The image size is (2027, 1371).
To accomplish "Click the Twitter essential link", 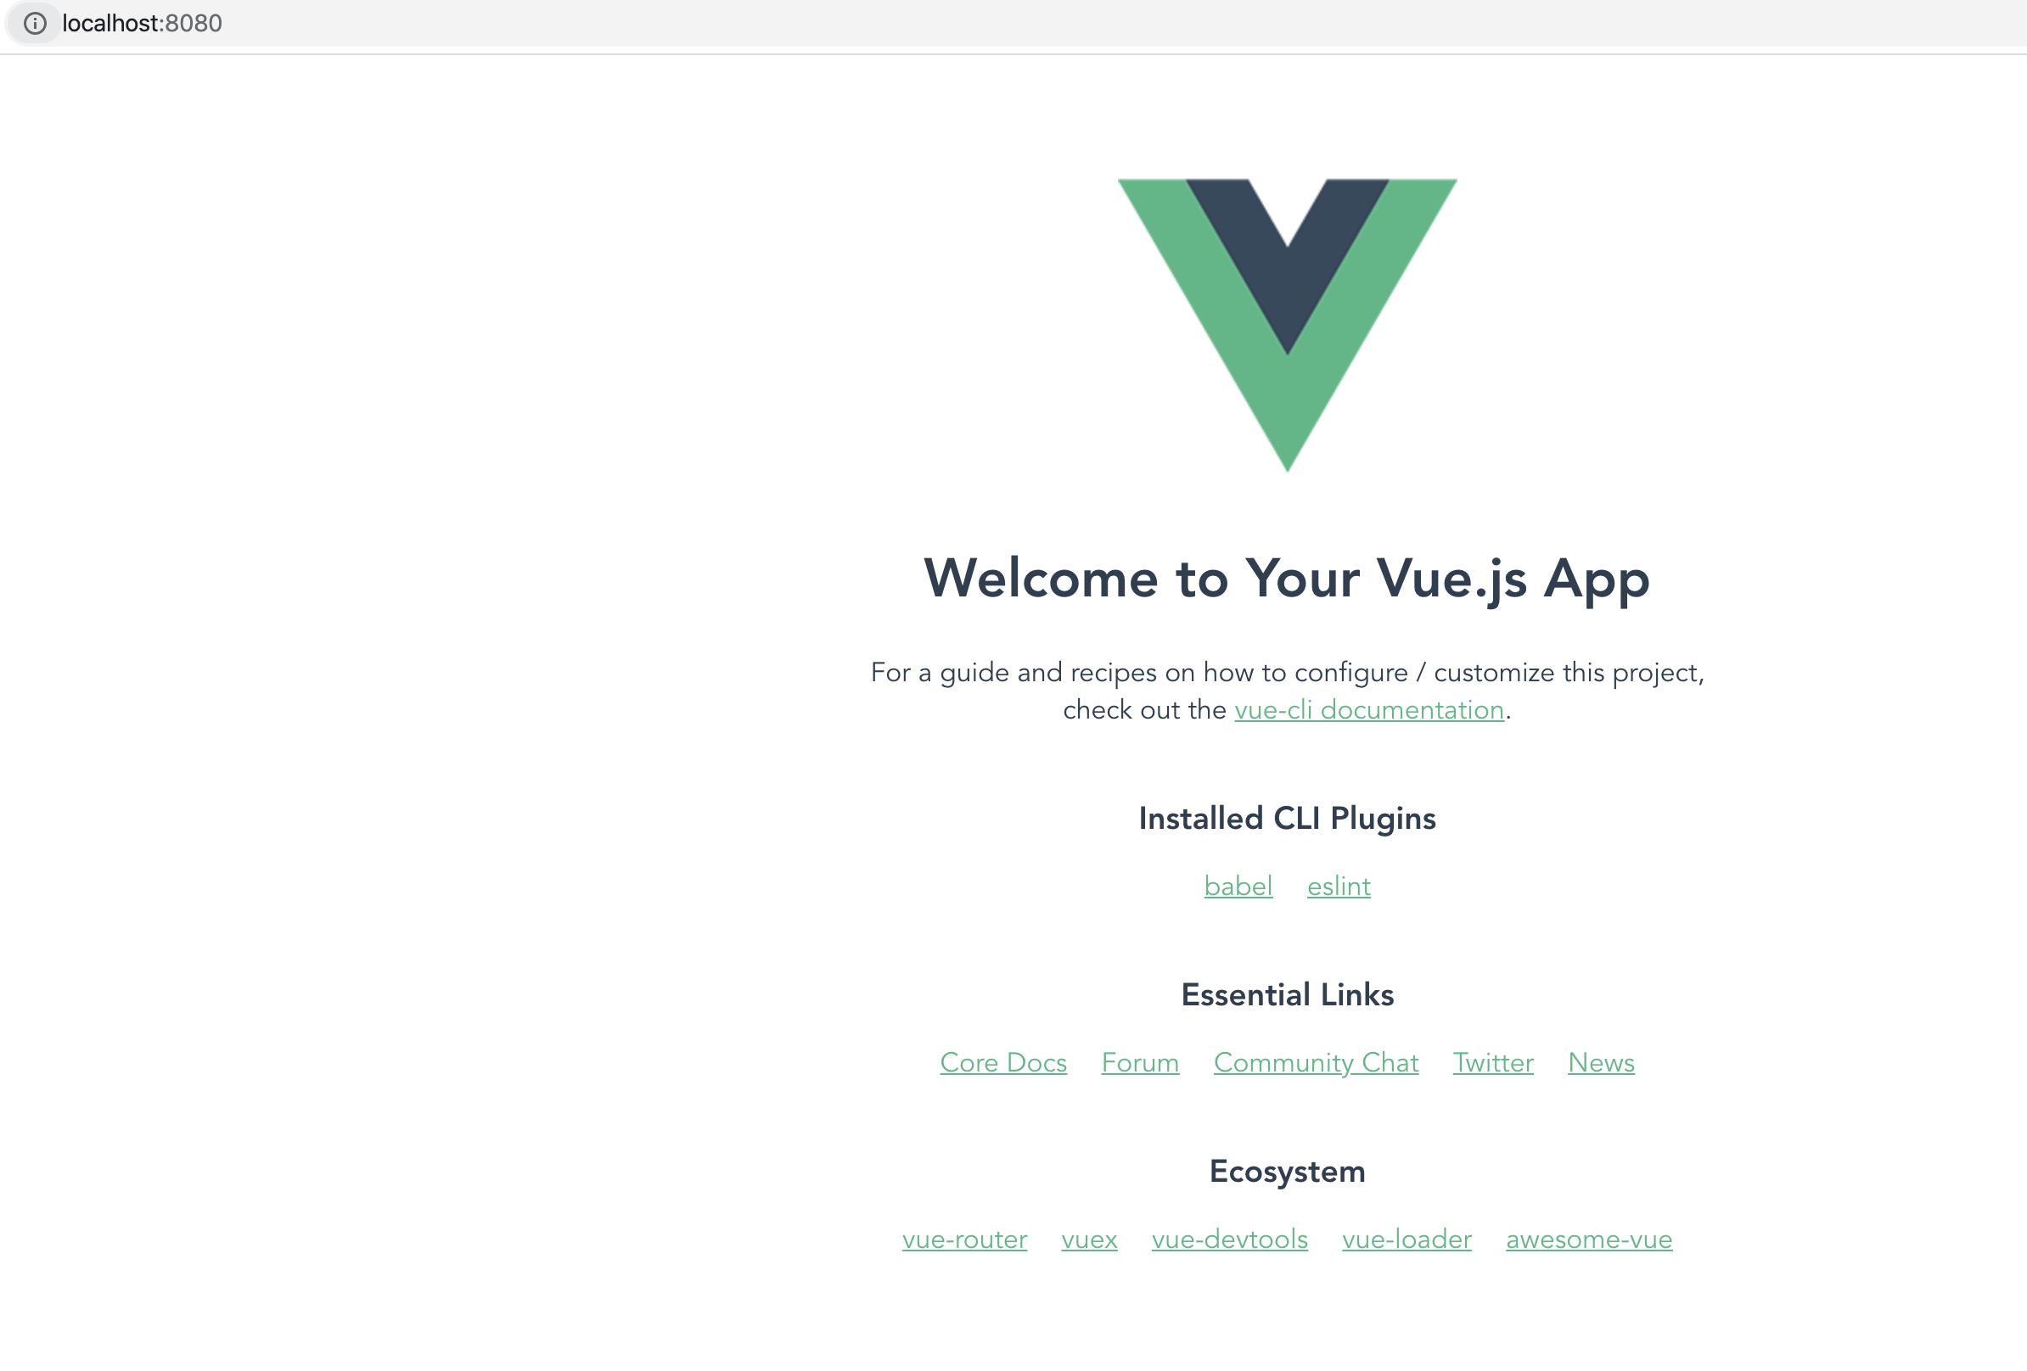I will tap(1493, 1062).
